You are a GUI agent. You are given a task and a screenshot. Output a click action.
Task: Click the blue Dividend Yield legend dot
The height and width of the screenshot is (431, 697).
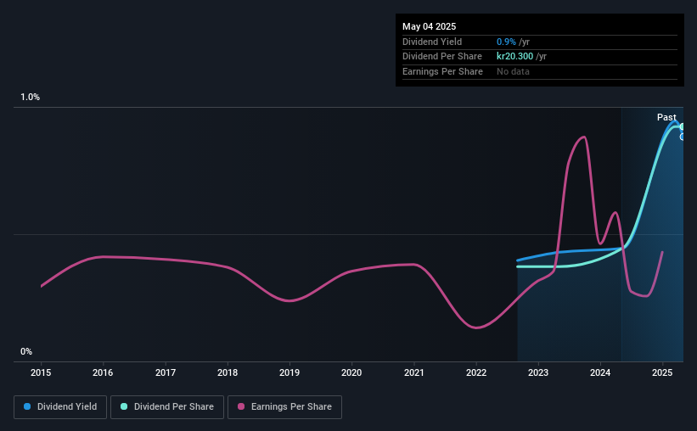[27, 406]
